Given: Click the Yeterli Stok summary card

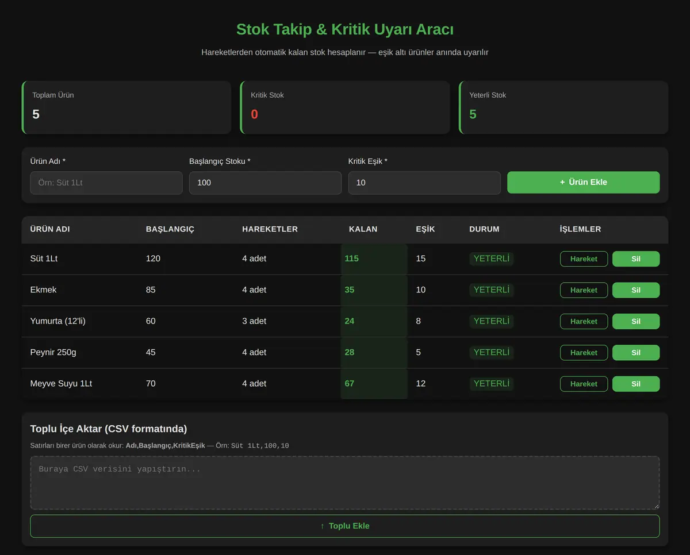Looking at the screenshot, I should (x=563, y=107).
